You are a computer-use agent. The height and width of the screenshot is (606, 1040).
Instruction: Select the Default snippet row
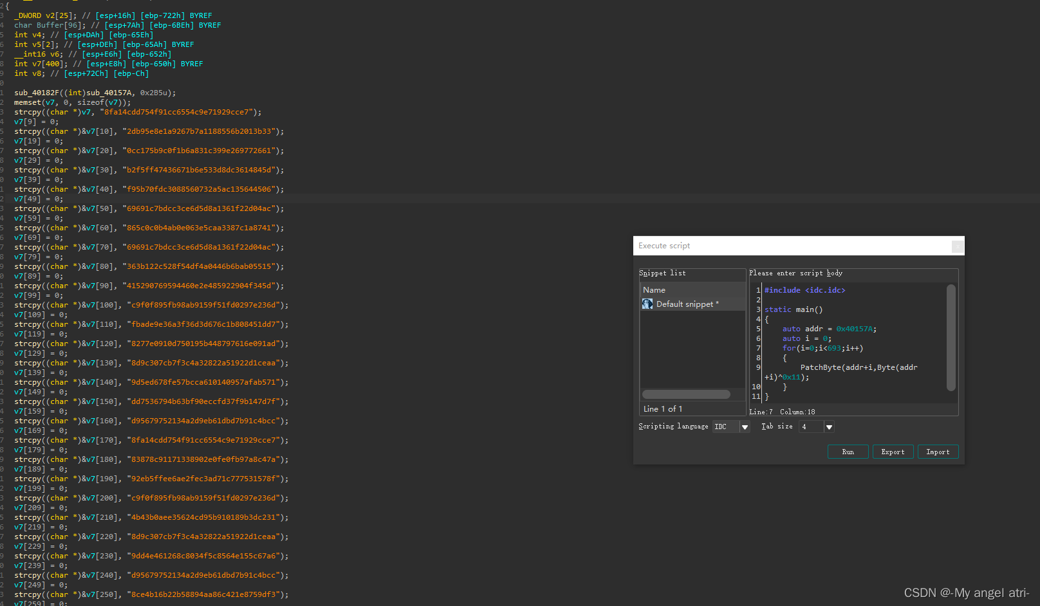pos(692,304)
